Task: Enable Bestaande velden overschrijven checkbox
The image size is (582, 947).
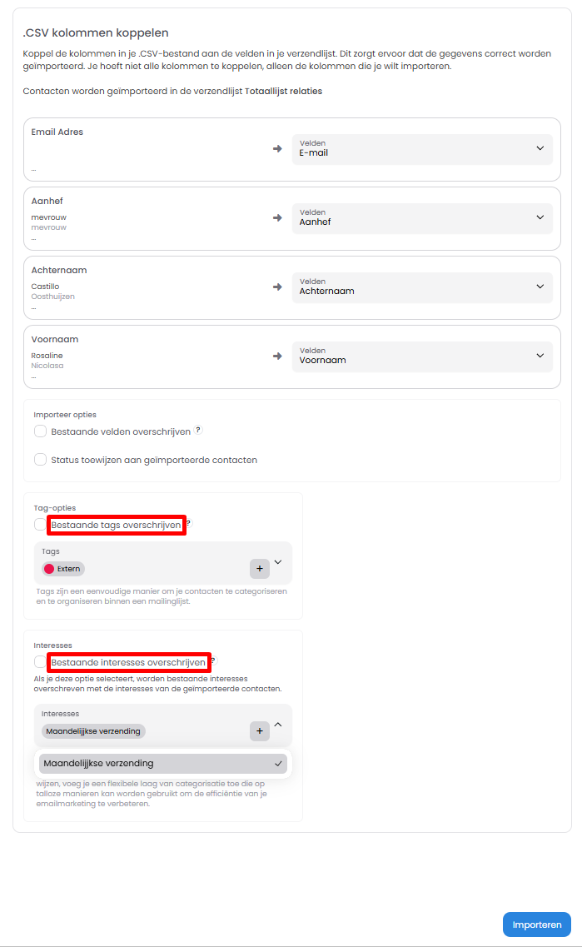Action: [40, 431]
